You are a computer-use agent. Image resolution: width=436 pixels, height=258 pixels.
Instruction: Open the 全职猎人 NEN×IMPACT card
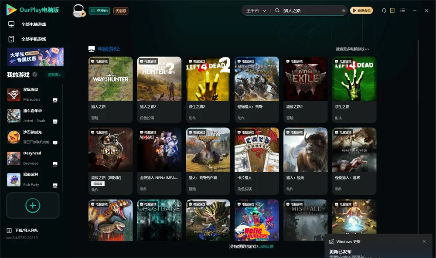pyautogui.click(x=159, y=161)
